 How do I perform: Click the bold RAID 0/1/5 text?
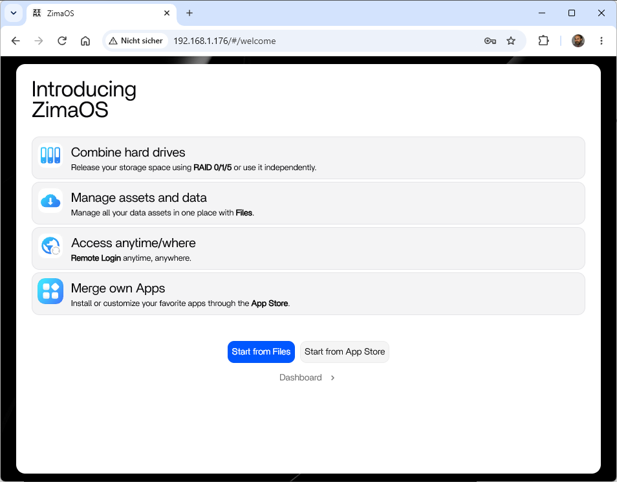213,168
